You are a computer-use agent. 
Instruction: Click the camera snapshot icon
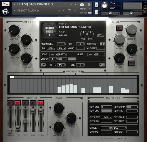82,4
